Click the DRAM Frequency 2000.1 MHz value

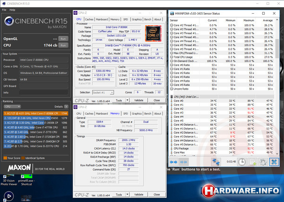coord(128,140)
